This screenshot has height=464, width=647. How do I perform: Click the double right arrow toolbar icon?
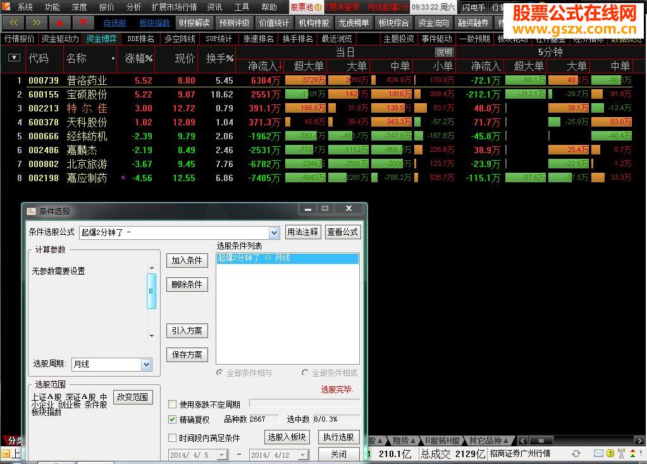pyautogui.click(x=36, y=23)
